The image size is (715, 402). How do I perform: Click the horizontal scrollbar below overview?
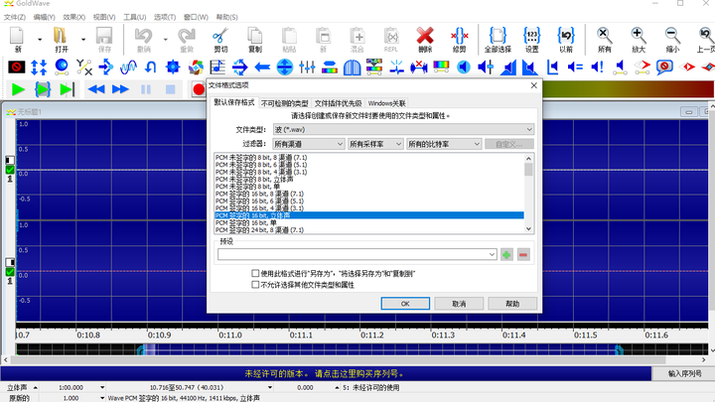click(x=355, y=360)
